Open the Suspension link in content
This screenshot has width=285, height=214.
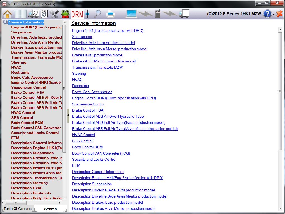point(82,37)
